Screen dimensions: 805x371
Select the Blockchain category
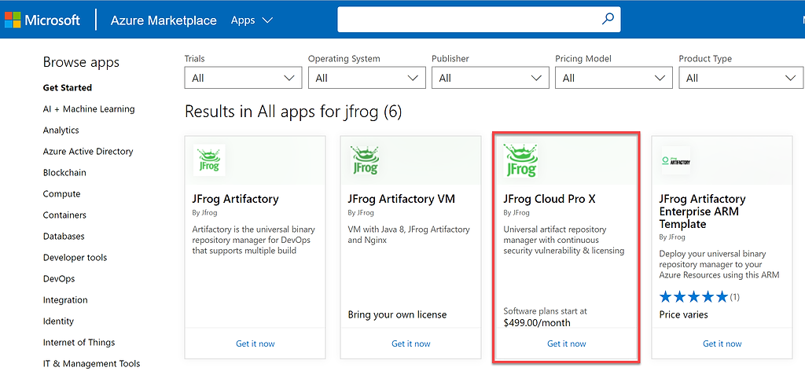(x=64, y=172)
